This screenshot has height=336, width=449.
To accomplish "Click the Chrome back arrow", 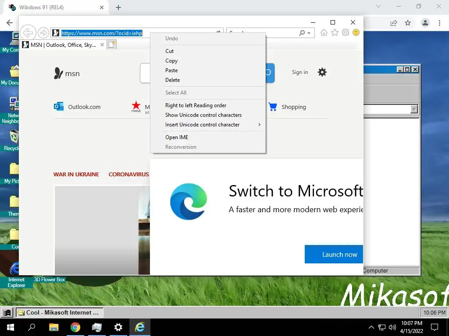I will click(x=10, y=23).
